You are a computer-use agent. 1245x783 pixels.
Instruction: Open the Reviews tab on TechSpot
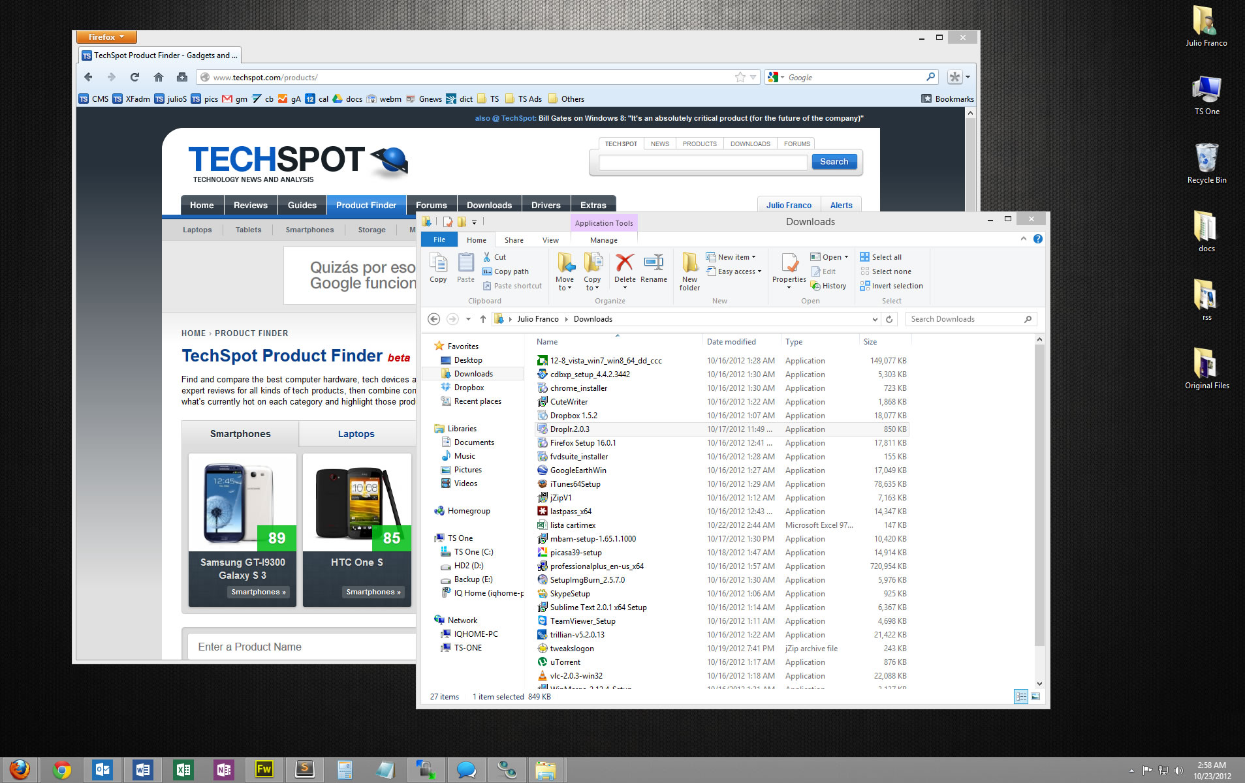251,205
